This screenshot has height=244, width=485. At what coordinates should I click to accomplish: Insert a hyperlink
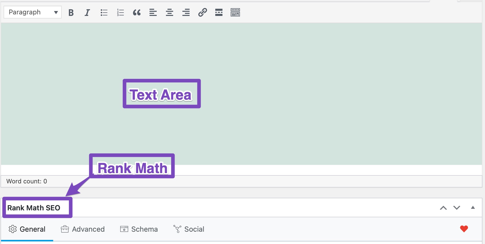click(x=203, y=12)
